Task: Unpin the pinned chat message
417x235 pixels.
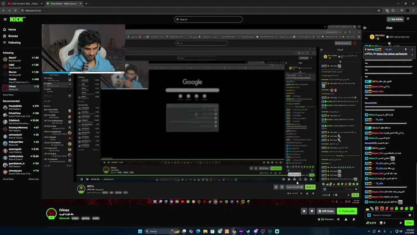Action: (x=406, y=50)
